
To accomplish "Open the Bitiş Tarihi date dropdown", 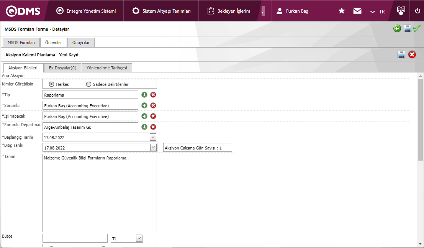I will (x=153, y=148).
